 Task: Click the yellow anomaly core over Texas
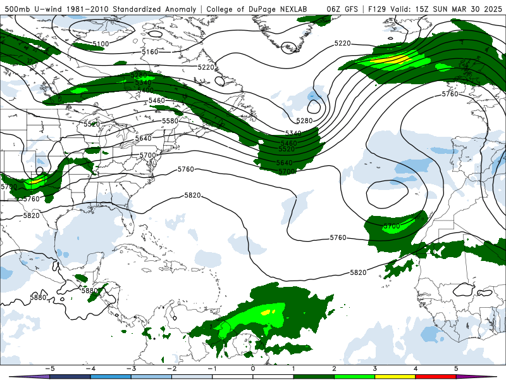pos(35,180)
